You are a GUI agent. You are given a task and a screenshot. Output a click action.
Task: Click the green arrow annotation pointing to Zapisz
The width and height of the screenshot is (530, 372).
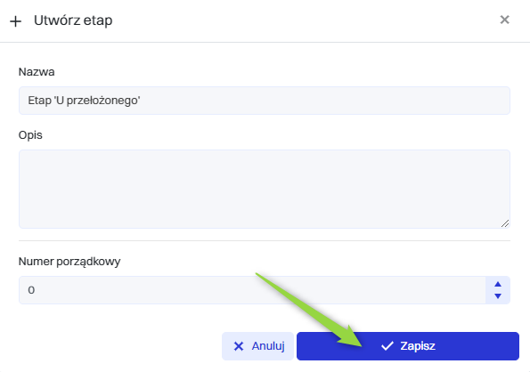[309, 310]
